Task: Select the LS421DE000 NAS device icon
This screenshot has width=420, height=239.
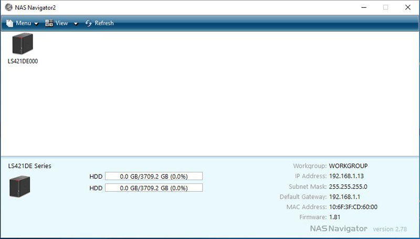Action: tap(23, 44)
